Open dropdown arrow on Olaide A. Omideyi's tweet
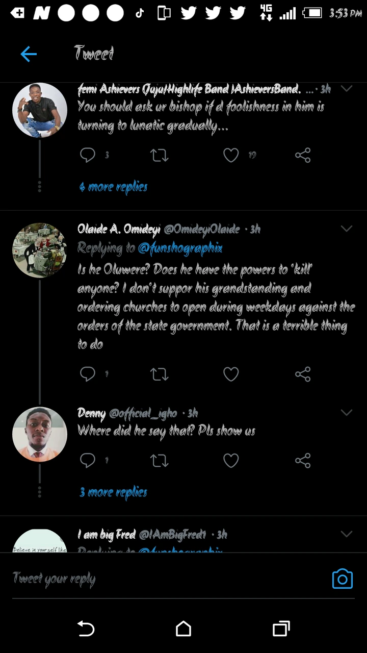The image size is (367, 653). coord(347,229)
